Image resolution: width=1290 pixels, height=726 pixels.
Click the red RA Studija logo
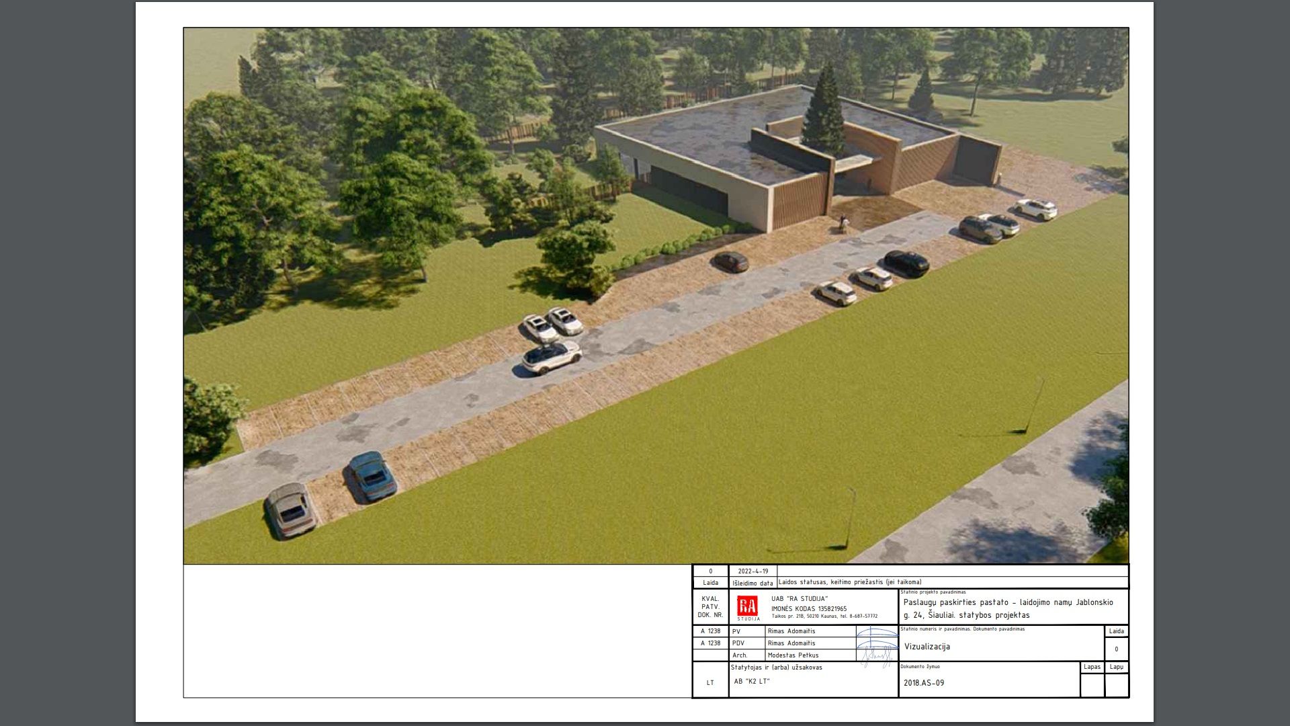747,606
